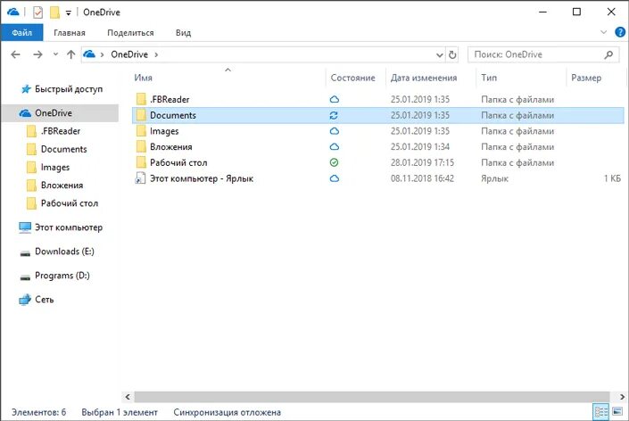Click the shortcut file icon of Этот компьютер - Ярлык

[140, 178]
